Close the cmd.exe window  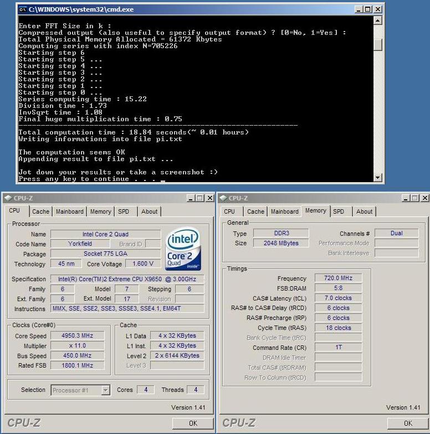pos(378,9)
